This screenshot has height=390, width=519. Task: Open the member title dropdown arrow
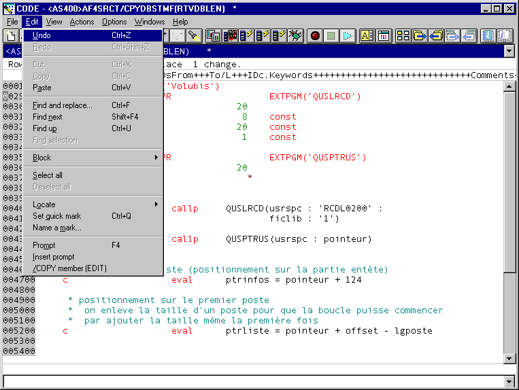508,51
